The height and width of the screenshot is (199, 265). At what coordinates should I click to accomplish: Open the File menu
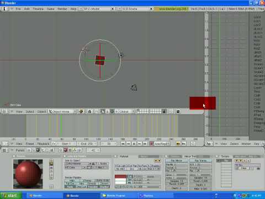(18, 9)
